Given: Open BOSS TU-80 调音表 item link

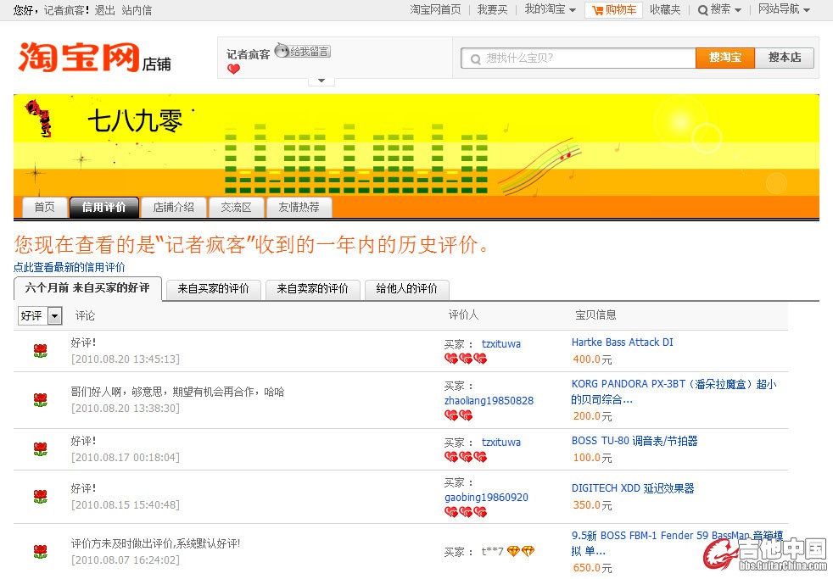Looking at the screenshot, I should 635,441.
